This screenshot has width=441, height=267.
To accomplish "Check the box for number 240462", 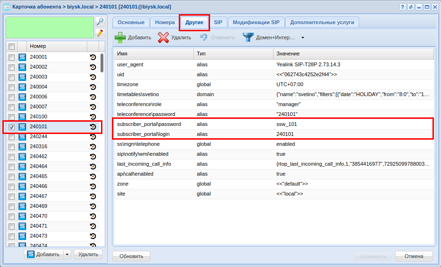I will click(x=11, y=157).
